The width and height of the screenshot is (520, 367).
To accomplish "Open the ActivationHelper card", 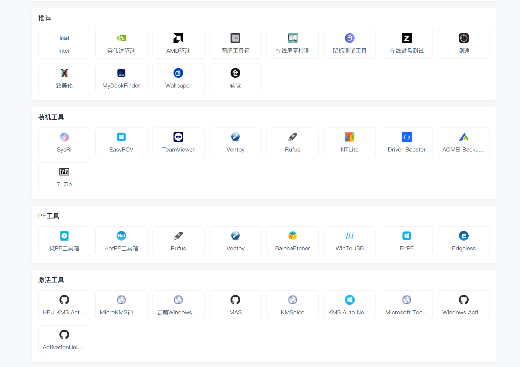I will coord(64,340).
